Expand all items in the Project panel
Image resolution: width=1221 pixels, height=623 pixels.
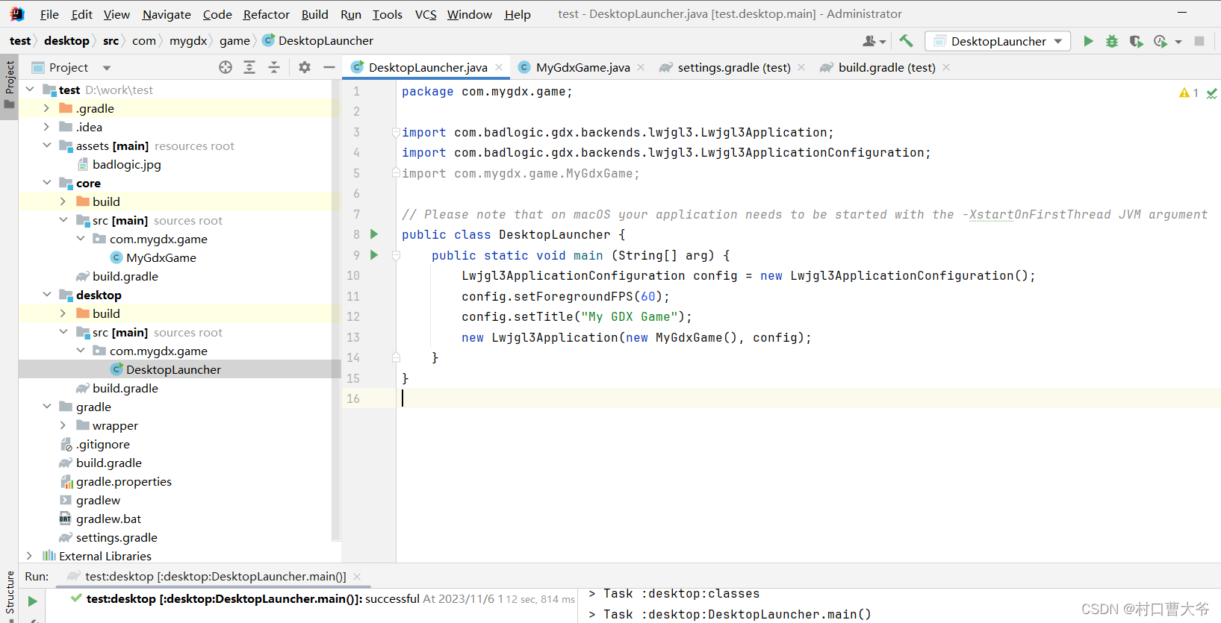tap(249, 67)
